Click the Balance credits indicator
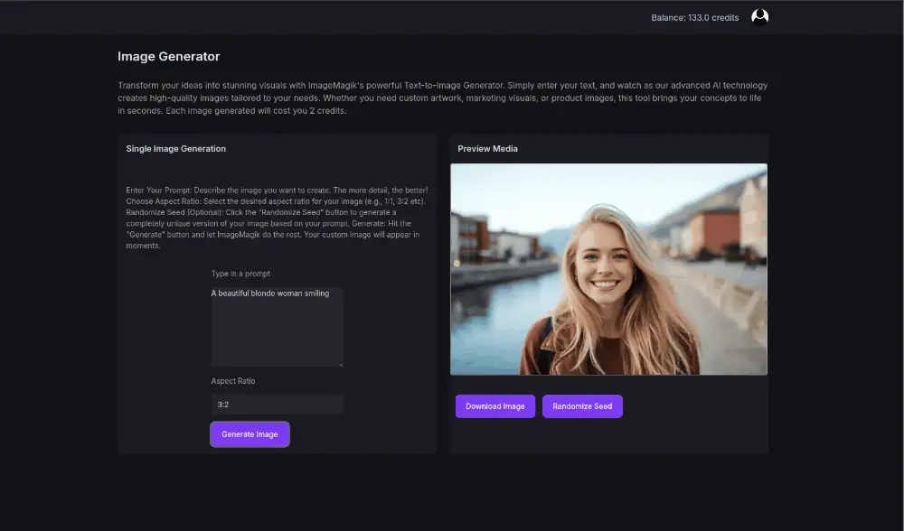 click(694, 18)
